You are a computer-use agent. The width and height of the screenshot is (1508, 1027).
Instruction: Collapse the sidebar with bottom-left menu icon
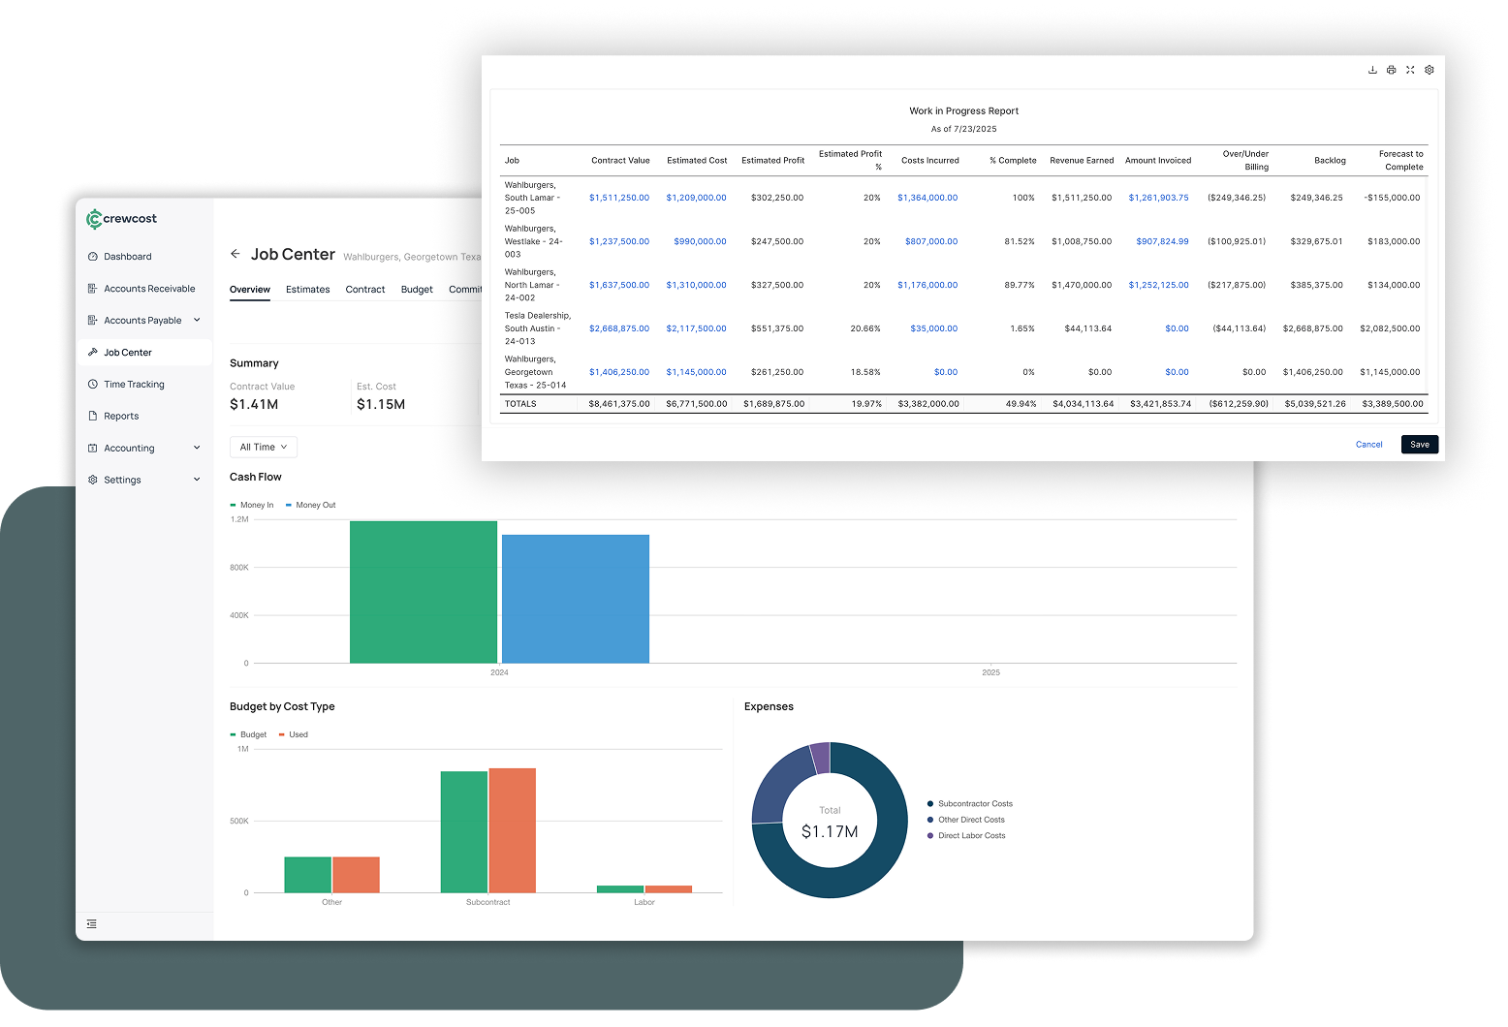pyautogui.click(x=92, y=924)
